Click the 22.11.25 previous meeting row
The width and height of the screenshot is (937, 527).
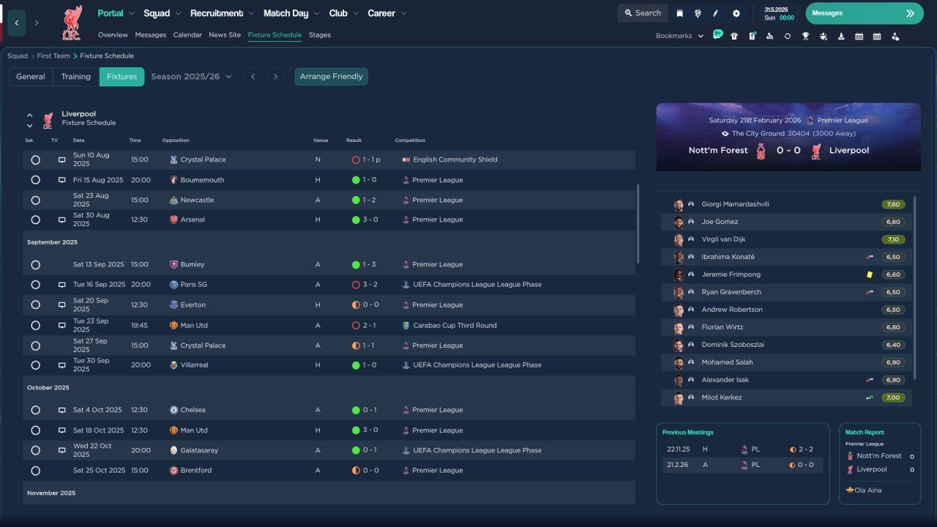(743, 449)
